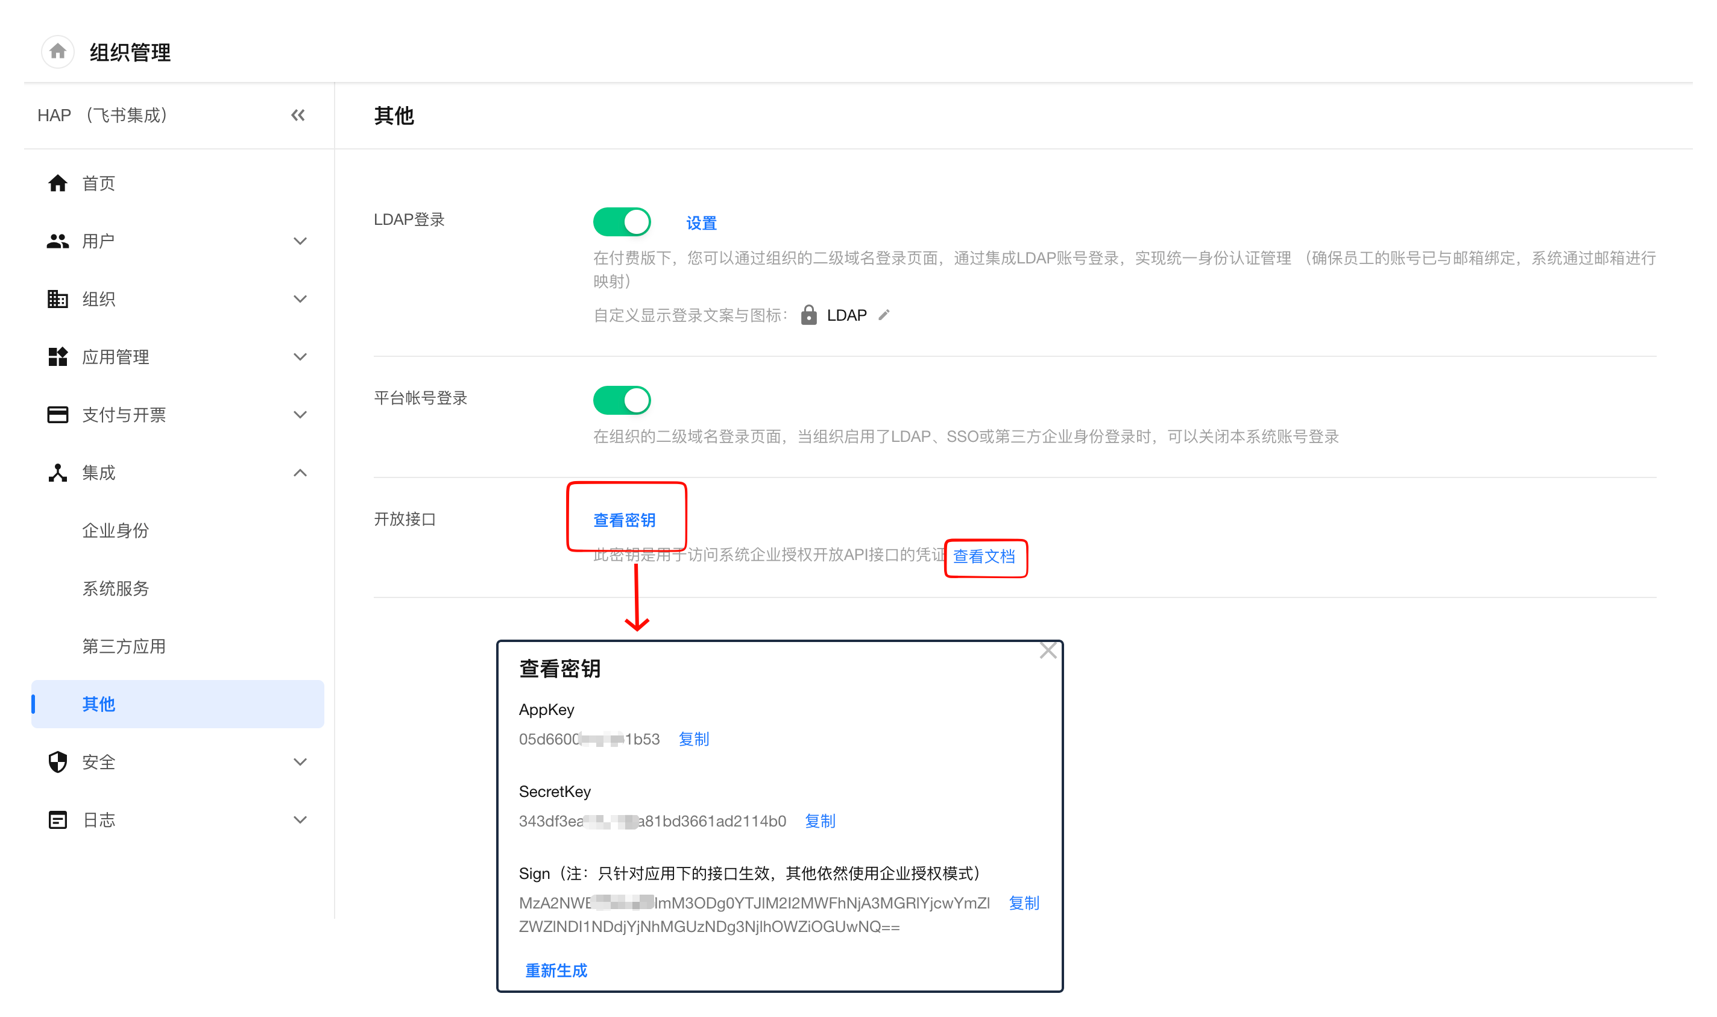Click the 日志 log icon in the sidebar
The width and height of the screenshot is (1717, 1017).
point(57,820)
